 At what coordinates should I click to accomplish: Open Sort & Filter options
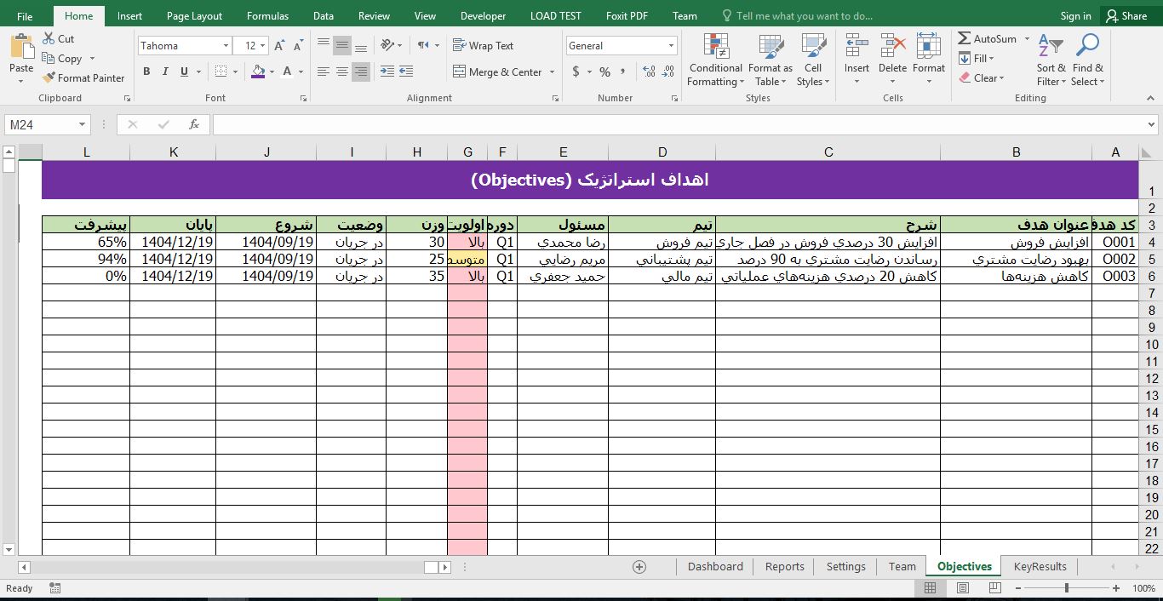(x=1051, y=60)
